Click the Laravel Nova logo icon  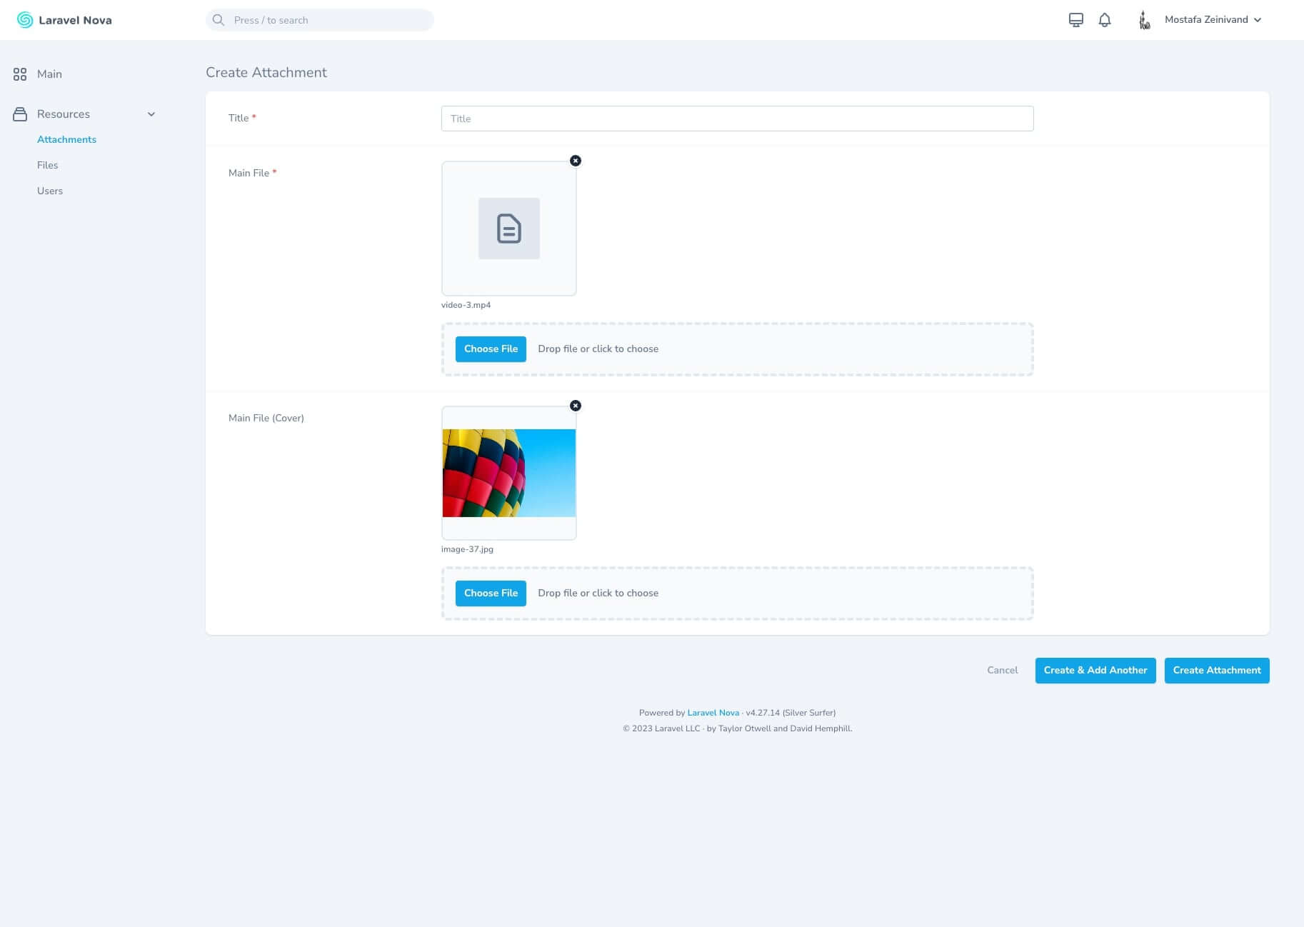coord(25,20)
